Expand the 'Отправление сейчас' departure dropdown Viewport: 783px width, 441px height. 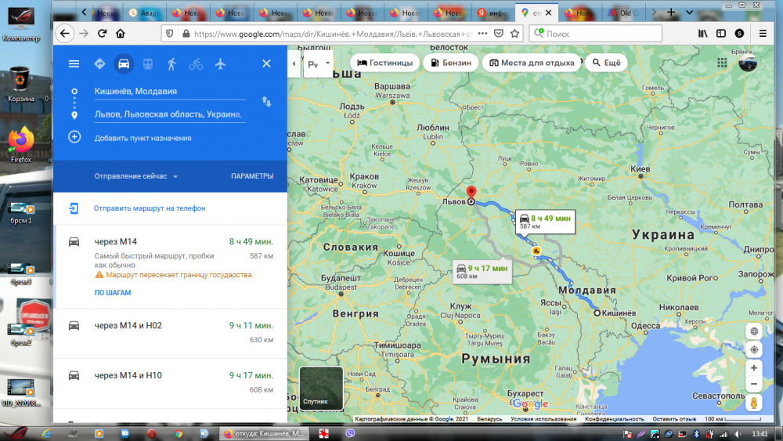coord(136,176)
